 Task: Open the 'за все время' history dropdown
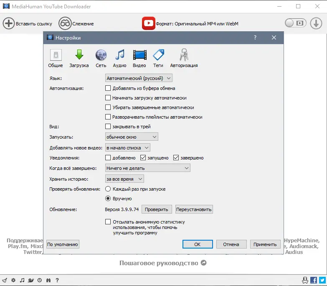124,179
